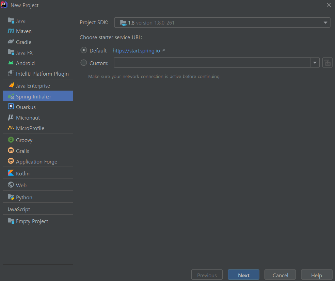Select the Java Enterprise label
This screenshot has height=281, width=335.
click(x=33, y=86)
